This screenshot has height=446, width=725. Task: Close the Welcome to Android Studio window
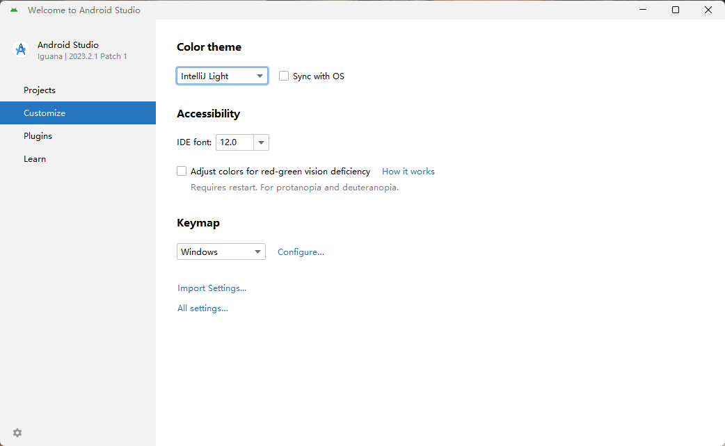click(708, 10)
